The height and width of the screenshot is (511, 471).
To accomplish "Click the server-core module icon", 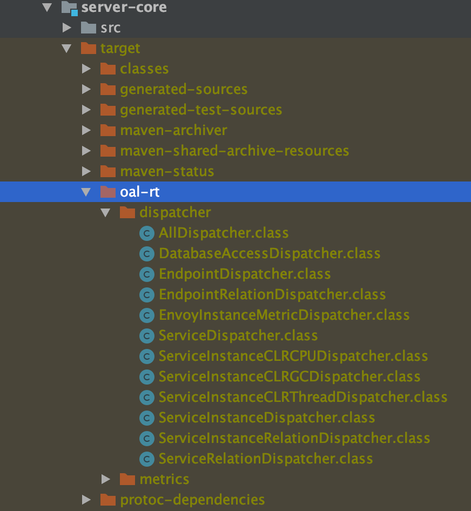I will (70, 8).
